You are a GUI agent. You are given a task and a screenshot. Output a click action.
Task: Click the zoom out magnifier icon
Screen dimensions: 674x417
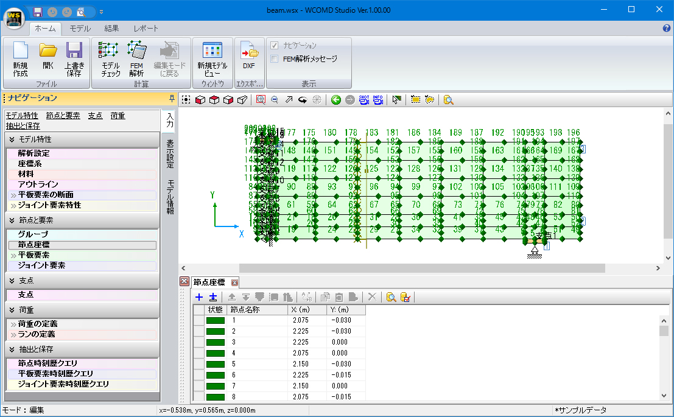tap(275, 100)
